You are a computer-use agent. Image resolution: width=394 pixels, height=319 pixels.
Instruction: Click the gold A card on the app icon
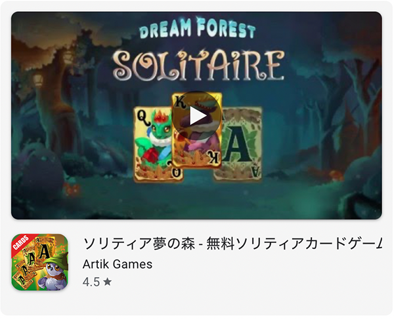pyautogui.click(x=45, y=252)
